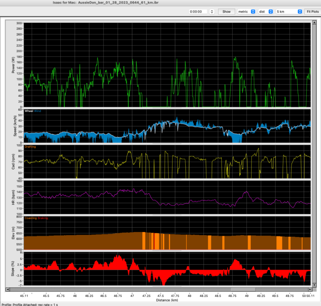The height and width of the screenshot is (306, 321).
Task: Click the Wheel legend label in Speed plot
Action: [x=29, y=111]
